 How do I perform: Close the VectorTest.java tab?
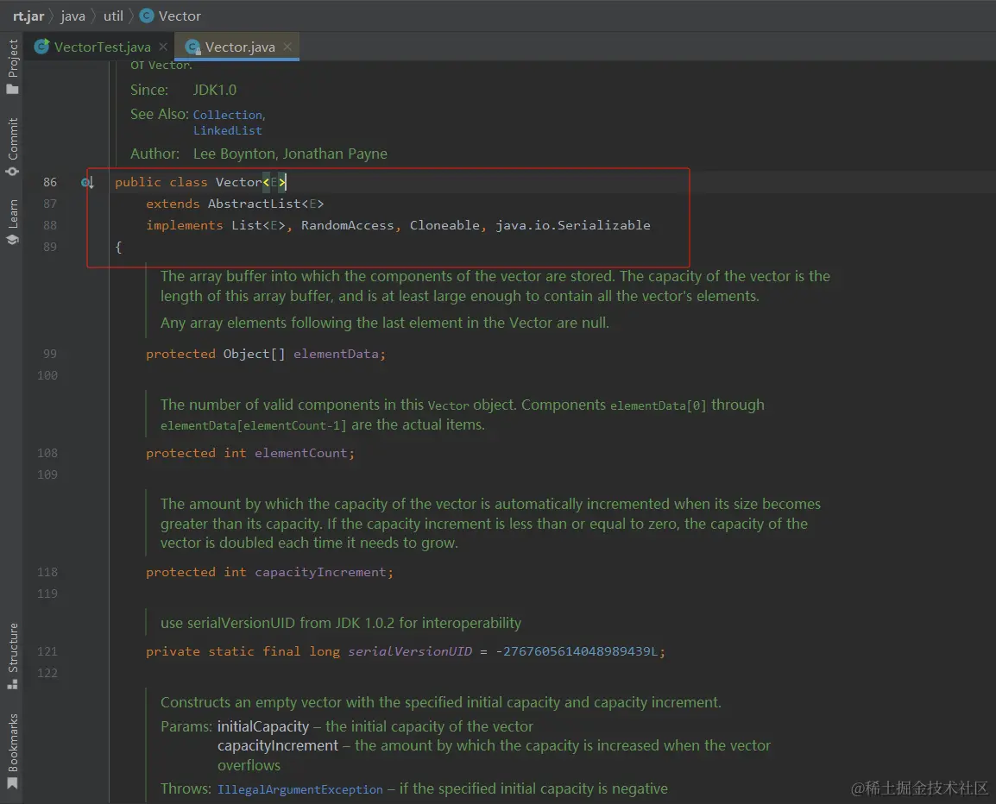163,47
